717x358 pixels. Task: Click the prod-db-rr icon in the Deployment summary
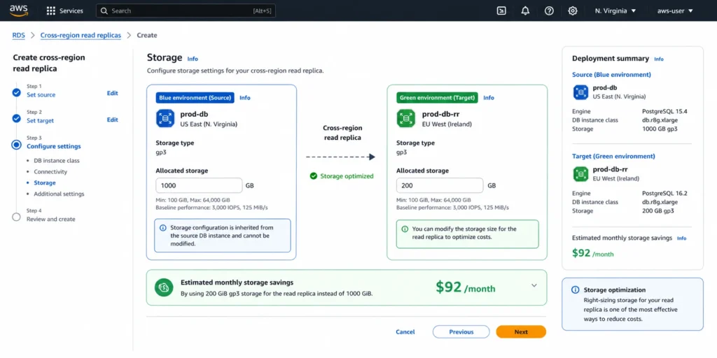click(x=580, y=174)
